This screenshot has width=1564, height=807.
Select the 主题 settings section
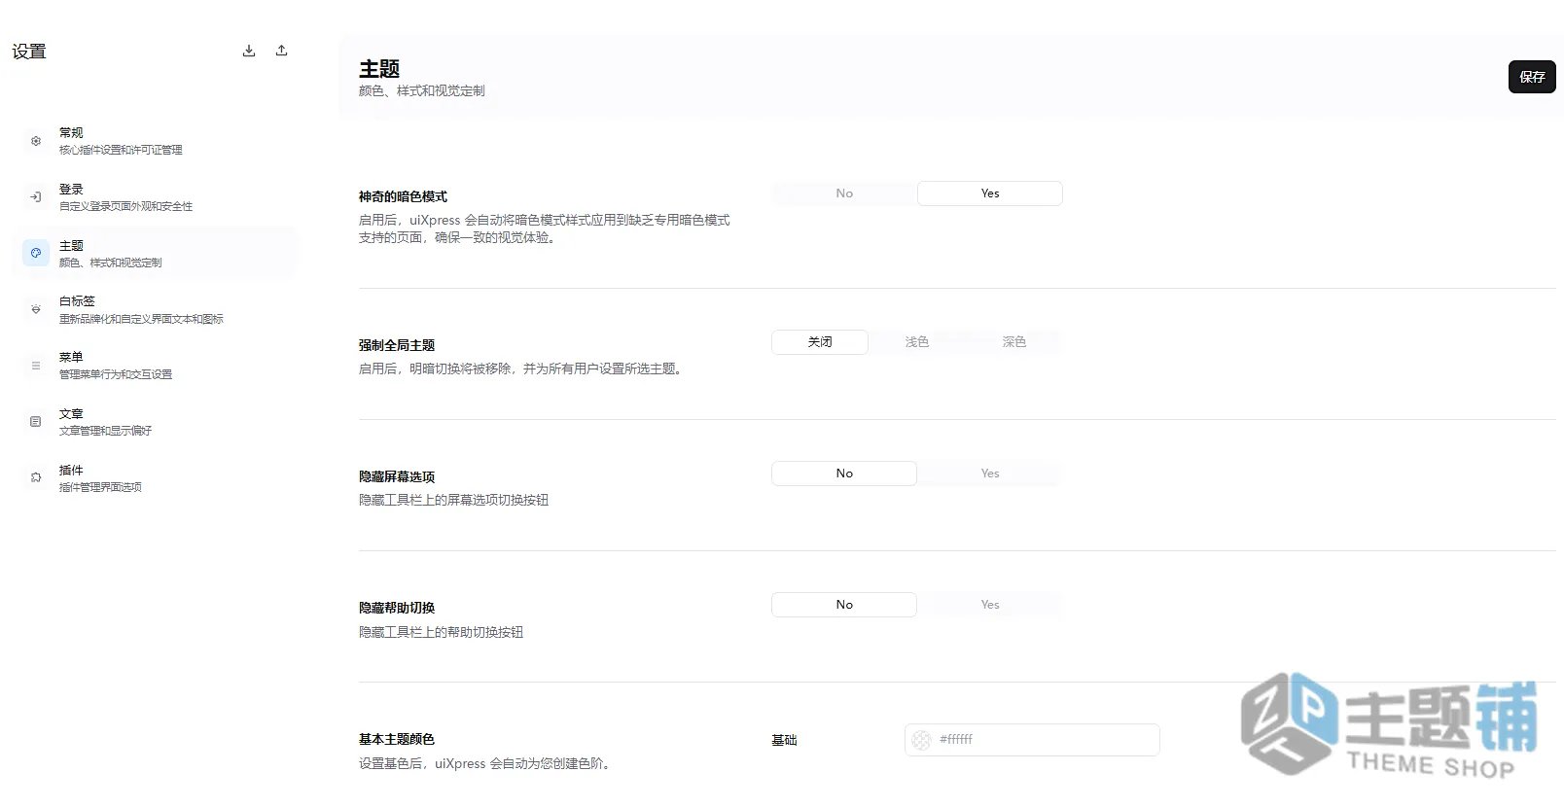154,253
